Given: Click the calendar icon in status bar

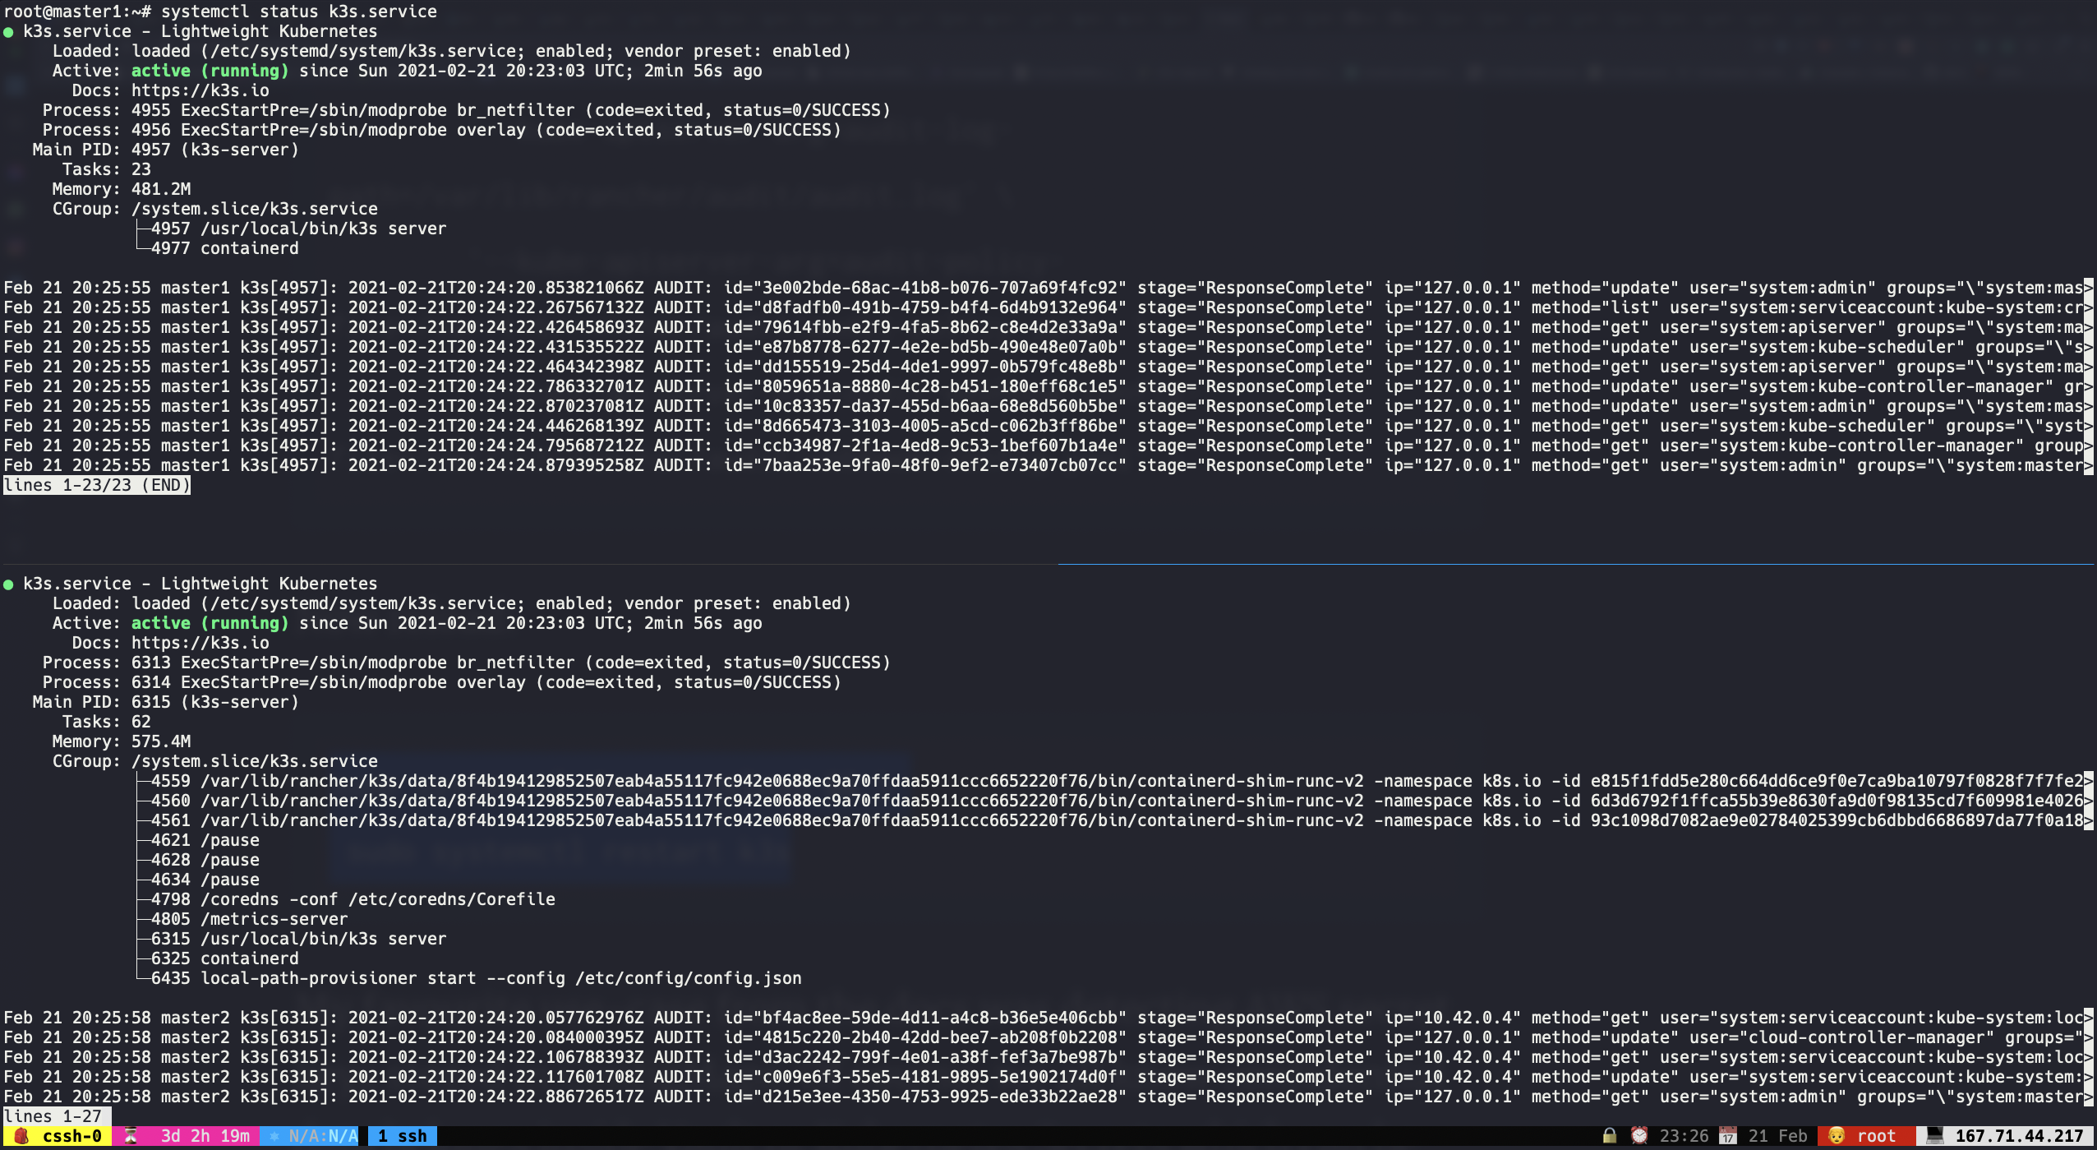Looking at the screenshot, I should coord(1728,1136).
